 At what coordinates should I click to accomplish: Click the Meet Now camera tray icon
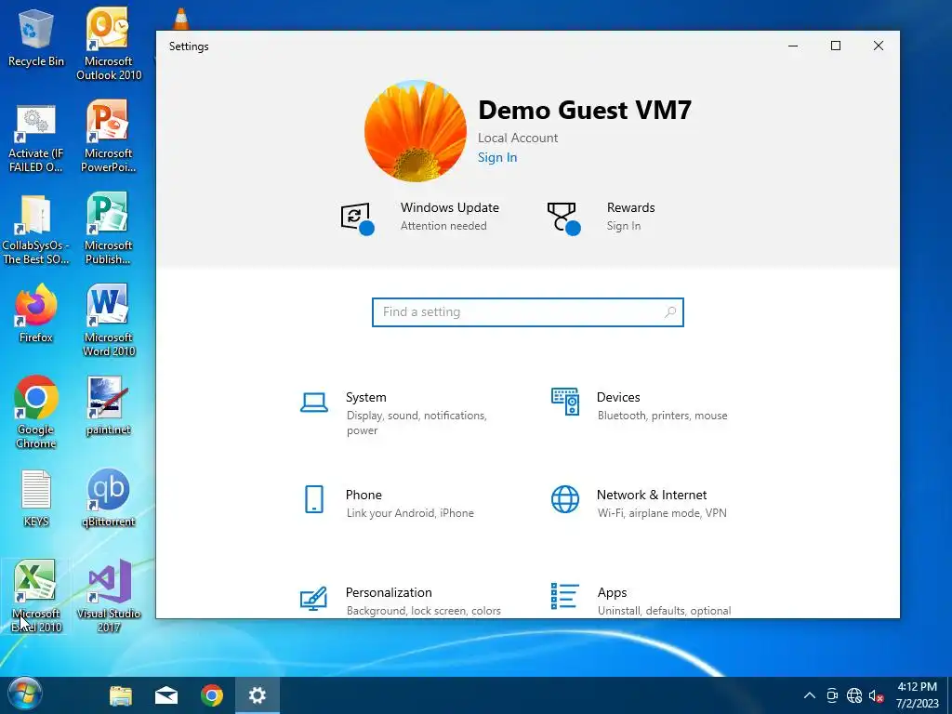[x=832, y=695]
